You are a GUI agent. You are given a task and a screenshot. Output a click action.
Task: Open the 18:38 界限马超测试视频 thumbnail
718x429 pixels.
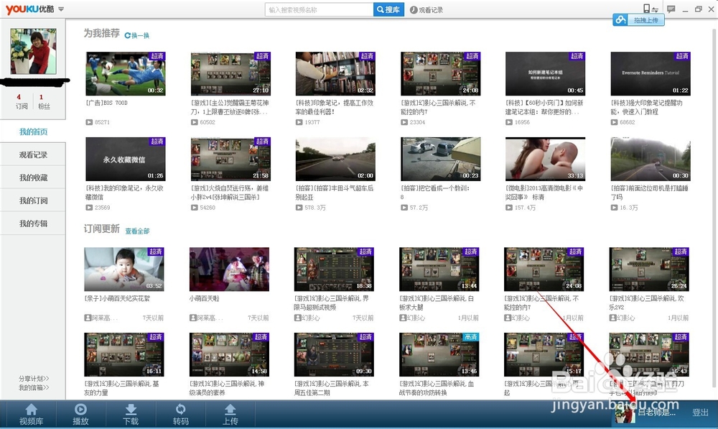pos(334,269)
